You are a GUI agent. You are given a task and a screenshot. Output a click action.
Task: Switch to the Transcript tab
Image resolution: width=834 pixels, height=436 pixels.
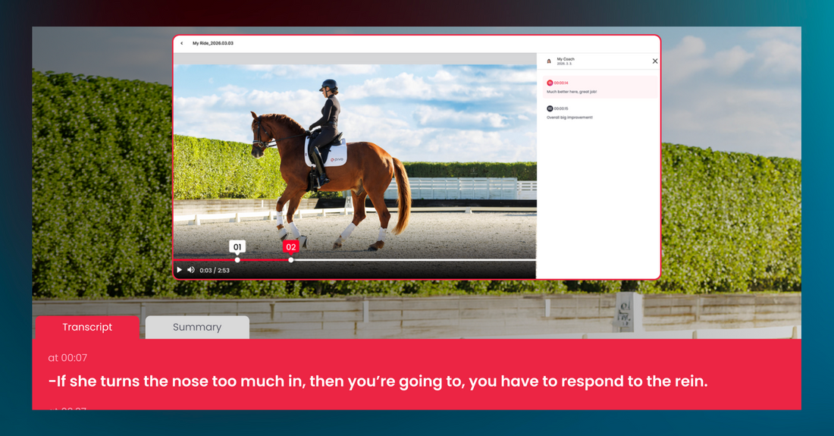(87, 327)
